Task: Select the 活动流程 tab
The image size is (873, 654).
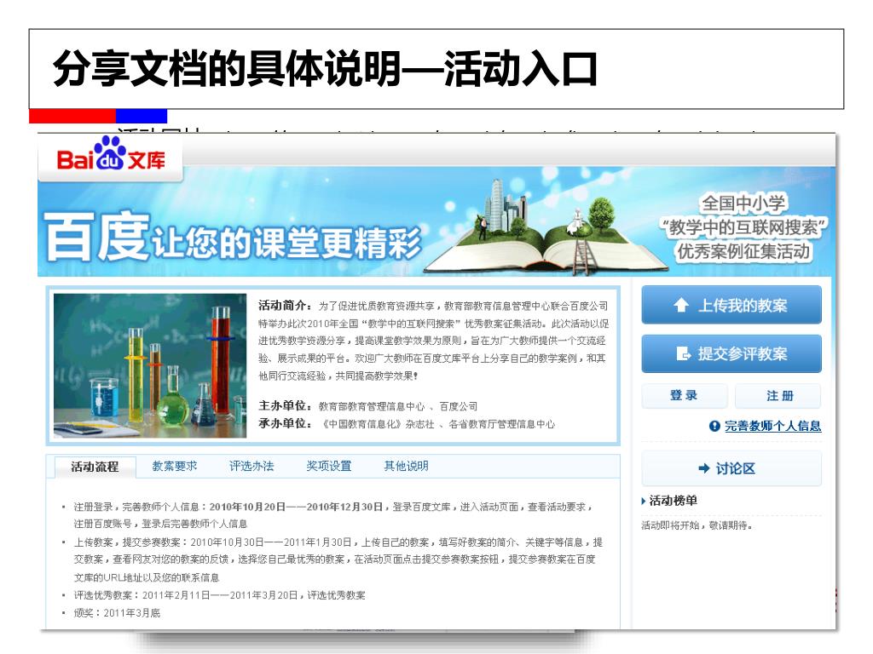Action: tap(95, 467)
